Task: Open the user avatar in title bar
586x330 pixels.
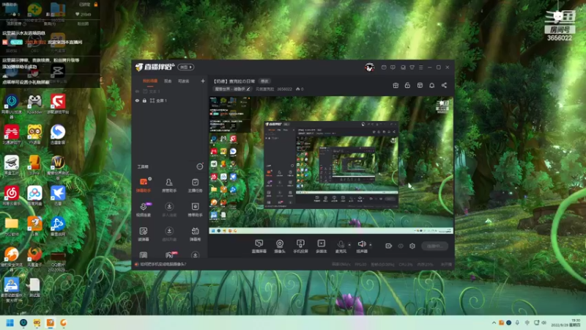Action: (x=370, y=67)
